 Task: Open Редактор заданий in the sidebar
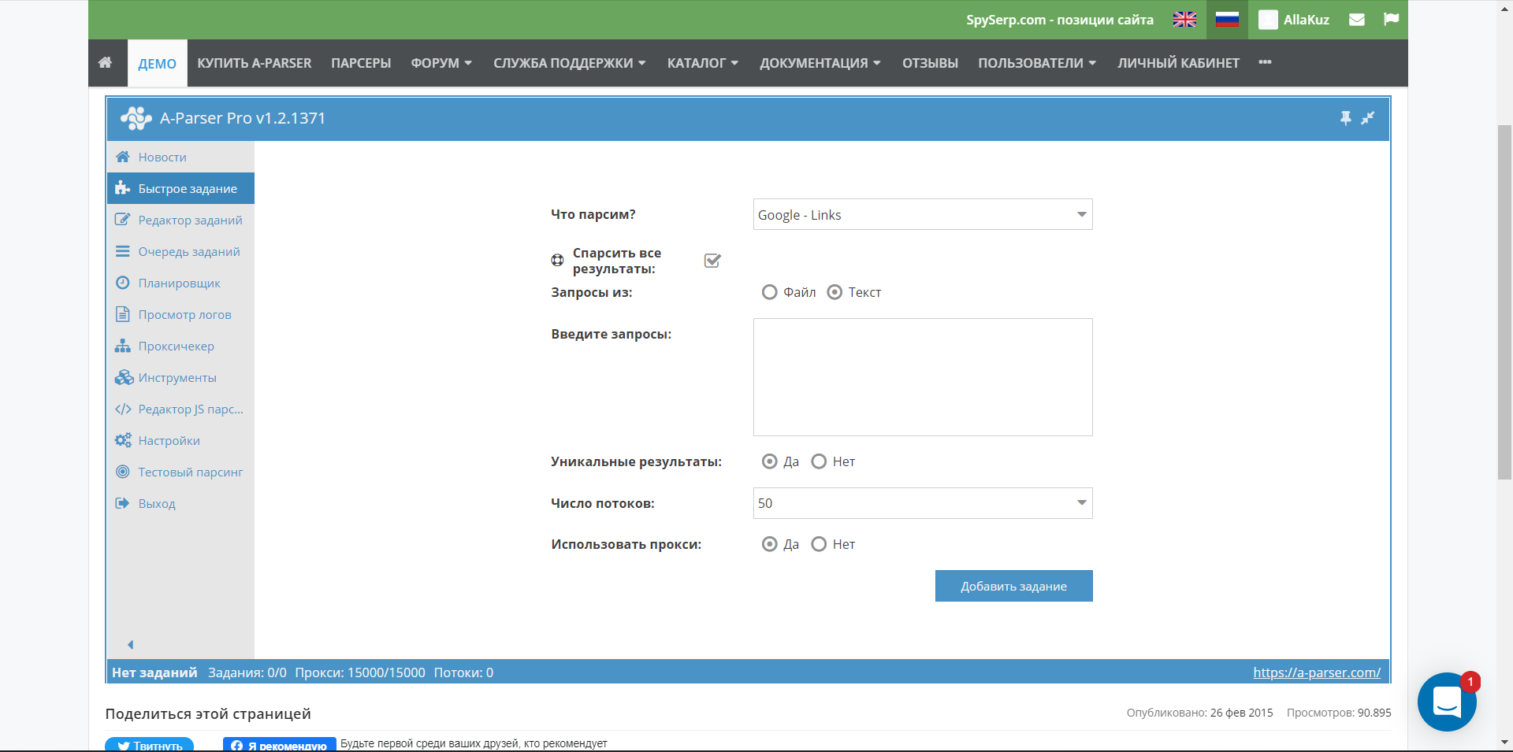click(x=180, y=220)
